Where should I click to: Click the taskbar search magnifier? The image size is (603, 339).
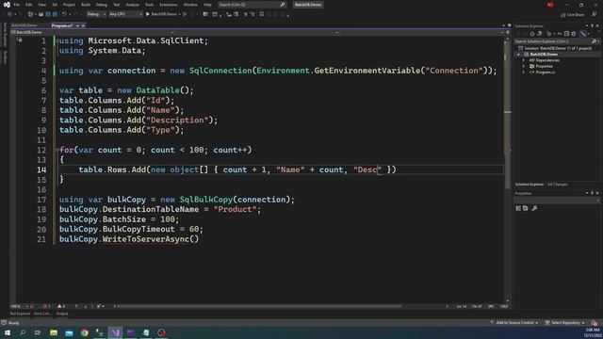point(23,332)
